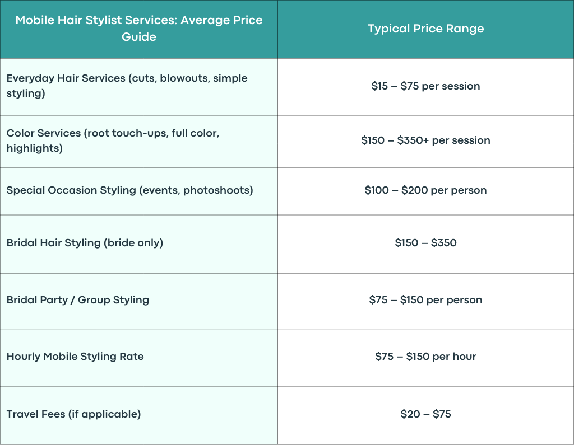Select the '$150 – $350' bridal price cell
This screenshot has width=574, height=445.
(426, 243)
